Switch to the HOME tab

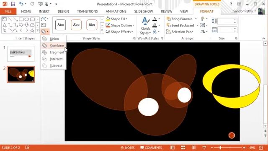click(26, 11)
